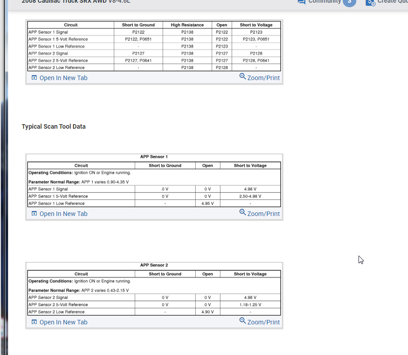
Task: Click High Resistance column header
Action: pos(187,25)
